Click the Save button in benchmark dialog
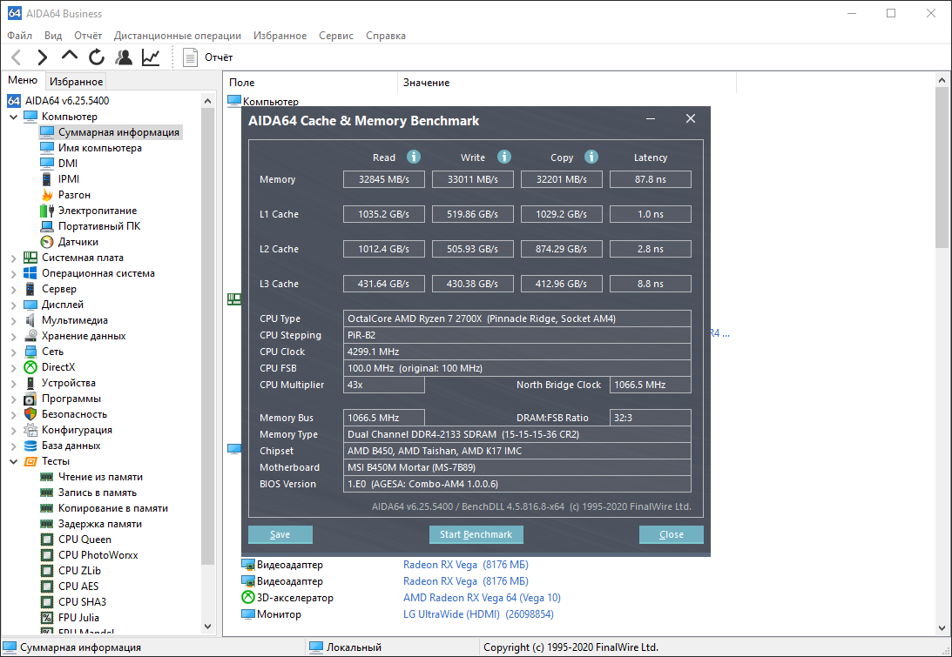The image size is (952, 657). pyautogui.click(x=280, y=534)
